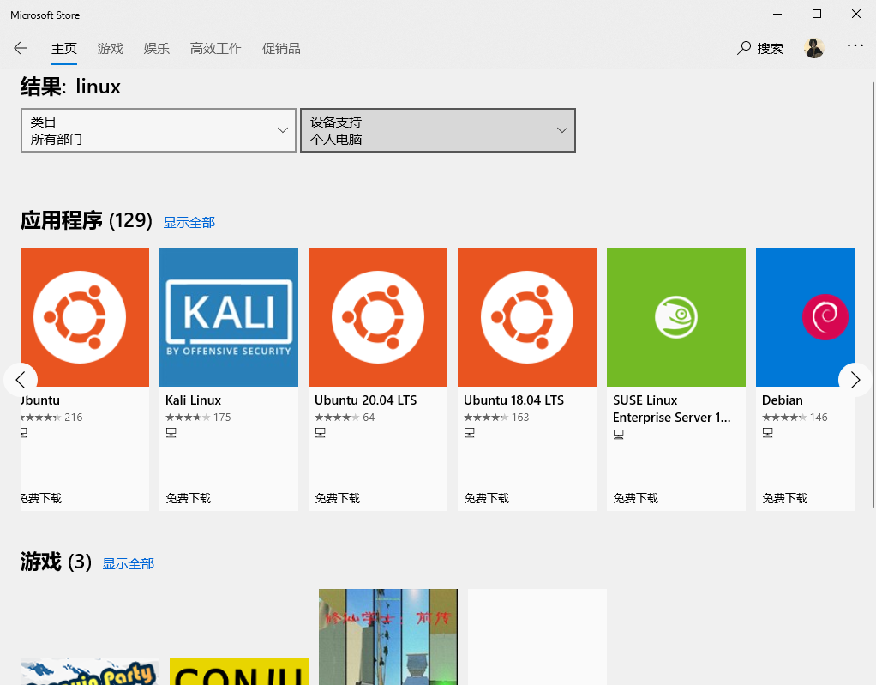
Task: Click the star rating of Kali Linux
Action: pyautogui.click(x=188, y=418)
